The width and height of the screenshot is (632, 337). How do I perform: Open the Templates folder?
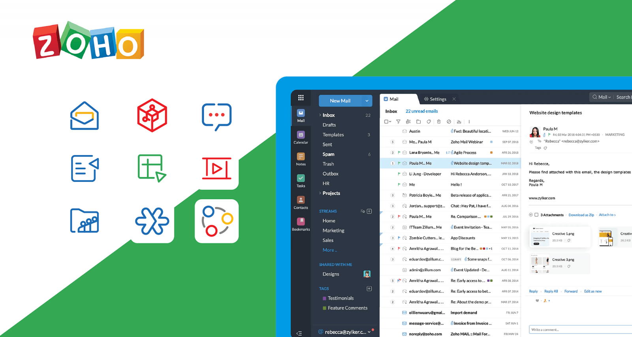click(333, 135)
